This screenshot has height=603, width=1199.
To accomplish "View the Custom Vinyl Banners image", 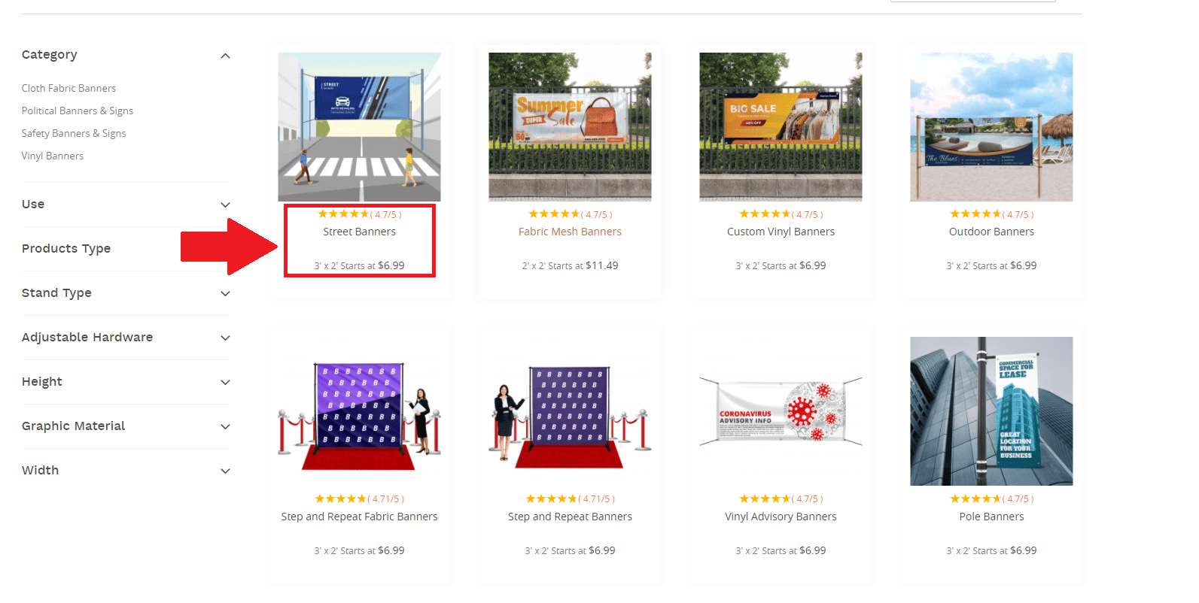I will point(781,127).
